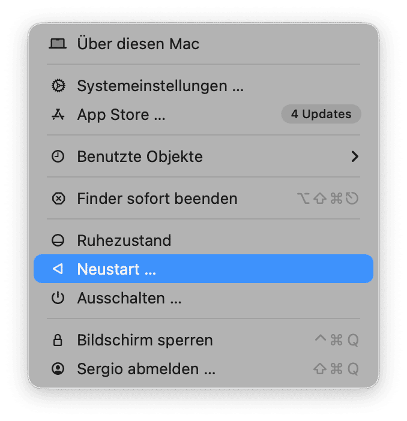
Task: Open Systemeinstellungen …
Action: pos(160,86)
